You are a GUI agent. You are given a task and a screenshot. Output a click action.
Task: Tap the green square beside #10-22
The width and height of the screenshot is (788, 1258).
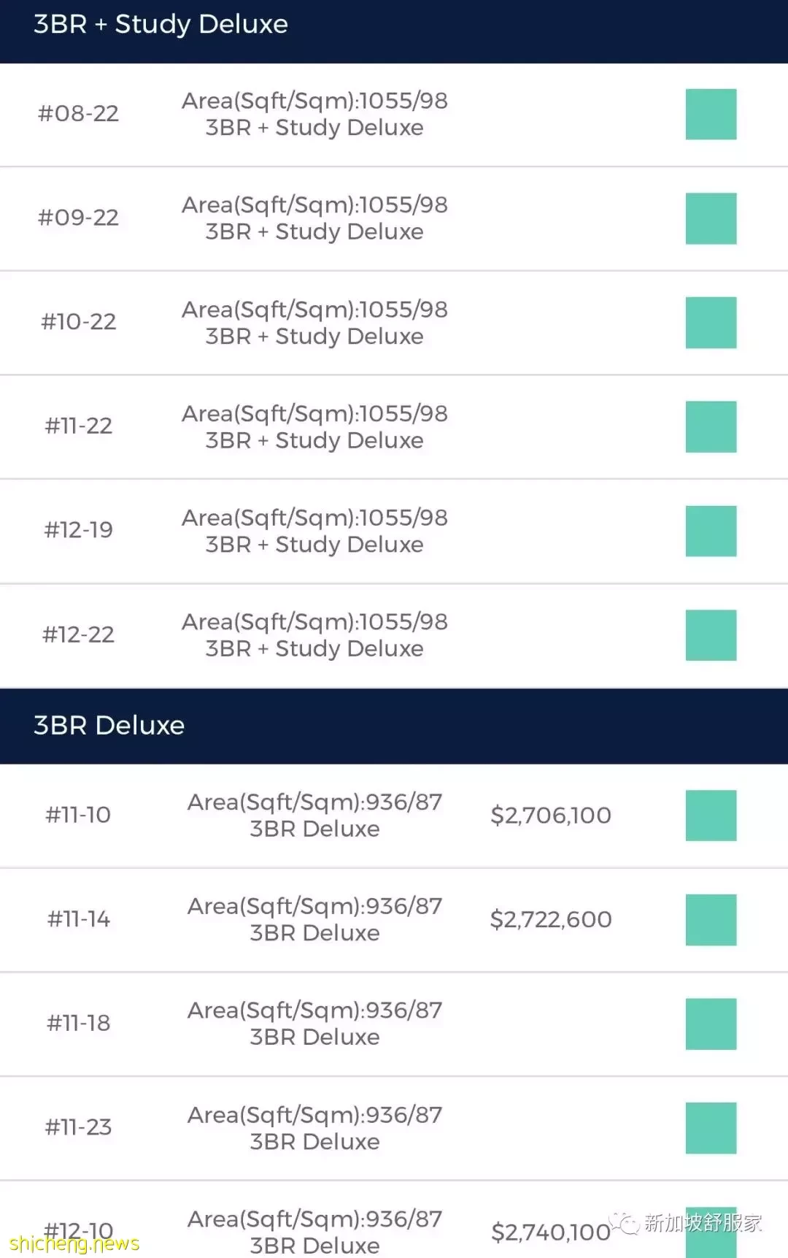tap(711, 323)
